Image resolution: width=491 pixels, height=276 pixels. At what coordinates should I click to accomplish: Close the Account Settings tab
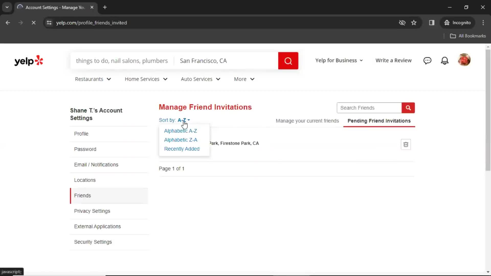coord(92,7)
